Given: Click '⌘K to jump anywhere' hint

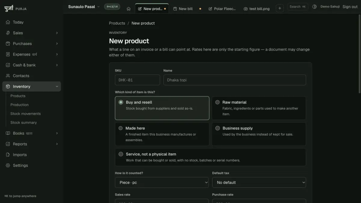Looking at the screenshot, I should [20, 196].
